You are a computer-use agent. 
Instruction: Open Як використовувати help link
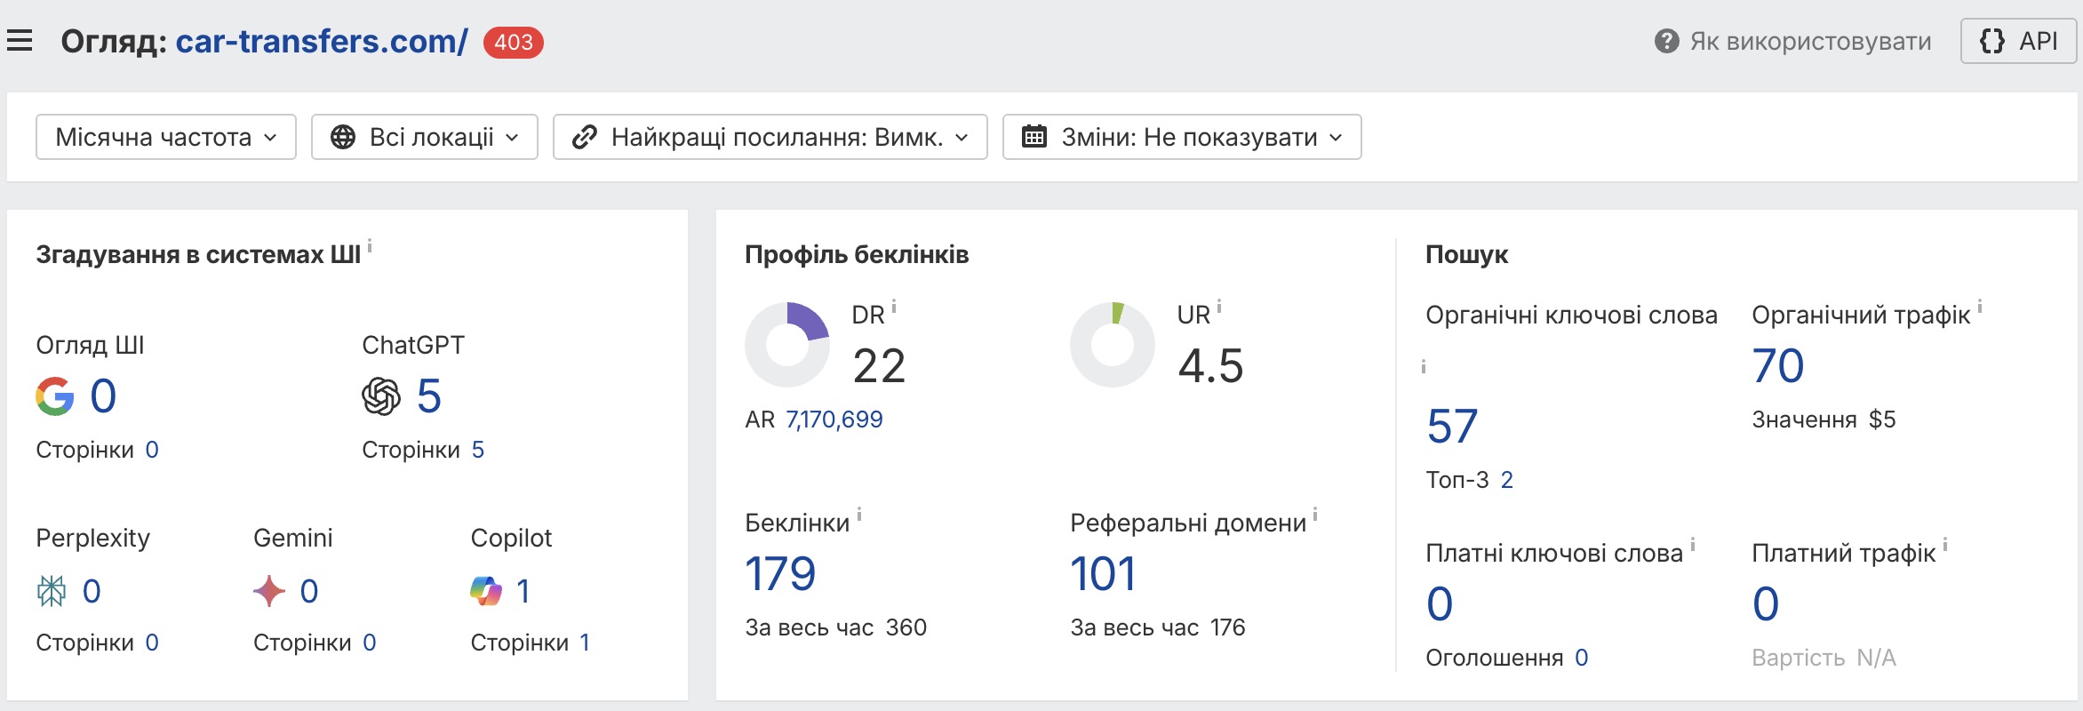(1809, 41)
